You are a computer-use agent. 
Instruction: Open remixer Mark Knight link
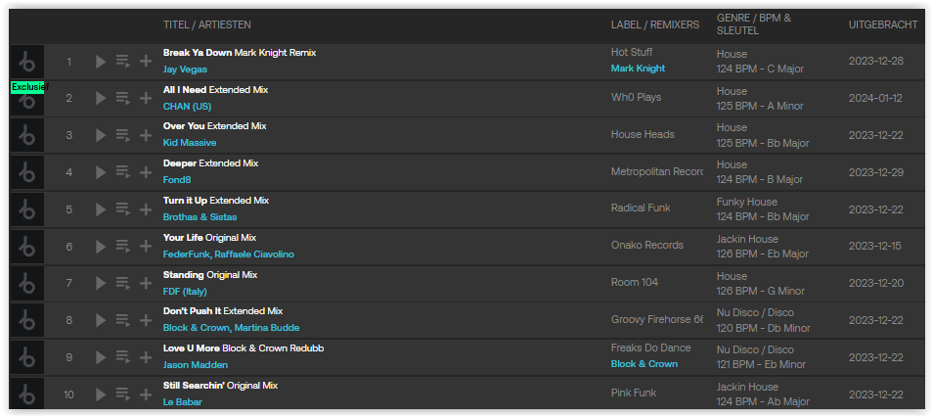638,68
